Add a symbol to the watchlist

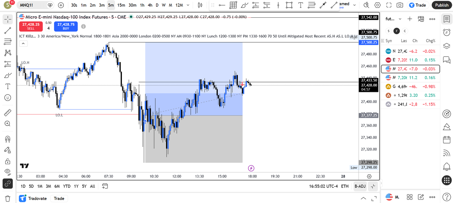point(410,19)
